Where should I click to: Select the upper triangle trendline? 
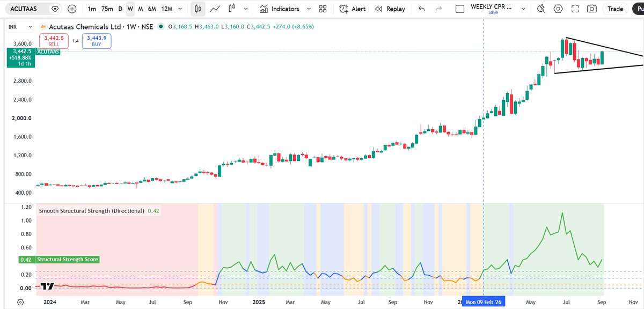604,47
